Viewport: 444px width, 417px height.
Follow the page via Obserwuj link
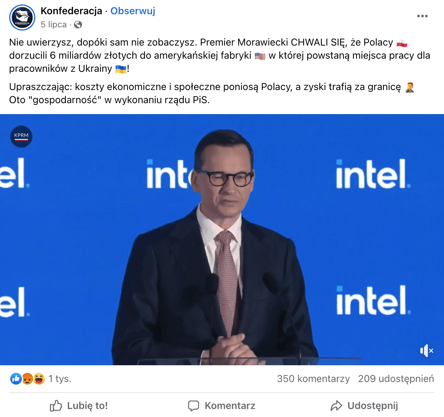133,11
